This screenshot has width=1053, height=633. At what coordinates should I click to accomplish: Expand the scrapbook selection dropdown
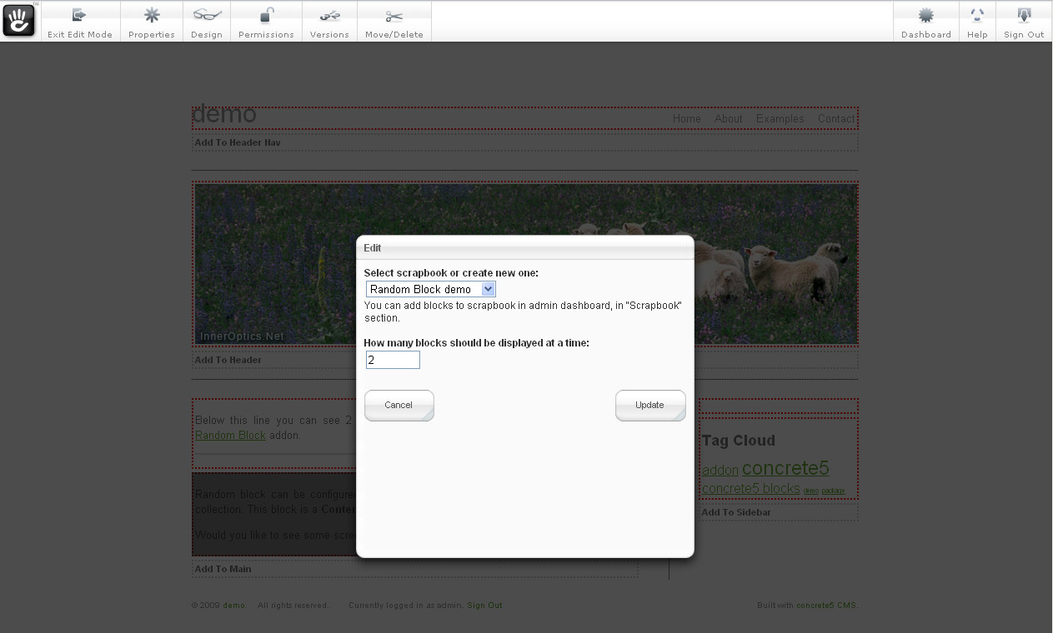click(431, 289)
